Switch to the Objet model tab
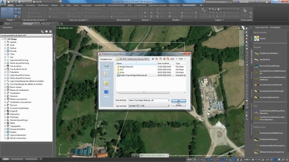 (6, 159)
